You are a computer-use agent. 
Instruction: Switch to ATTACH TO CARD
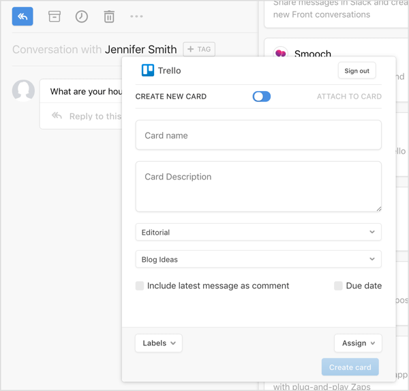(x=349, y=97)
